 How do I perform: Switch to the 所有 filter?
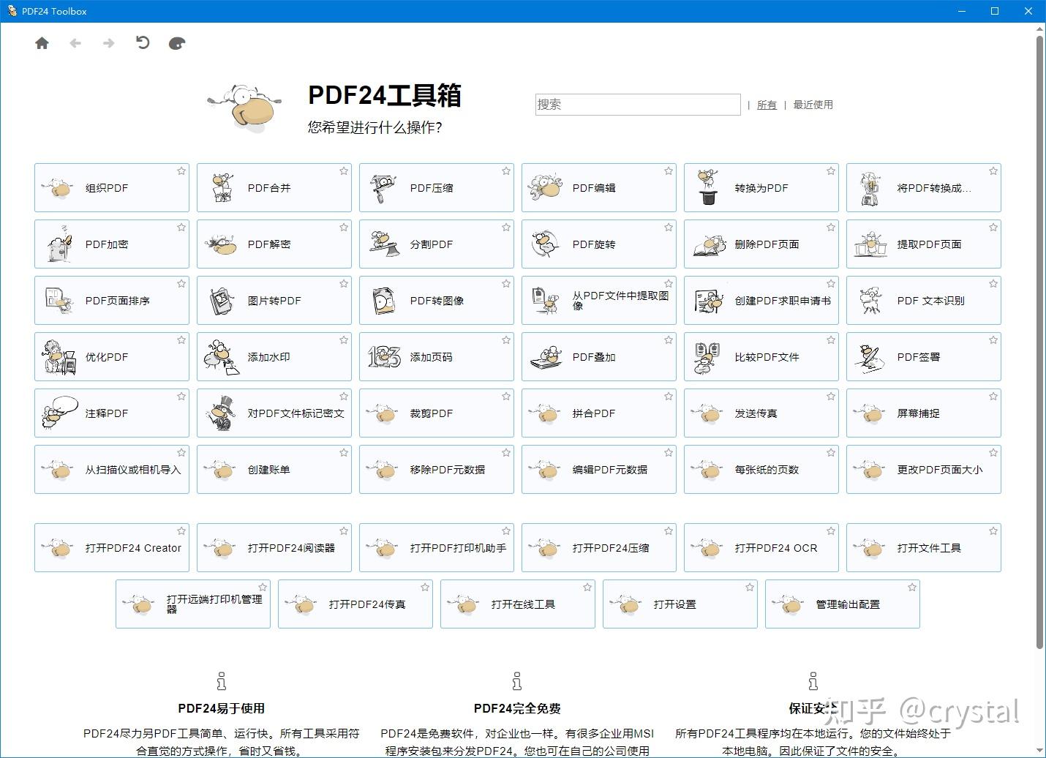point(767,104)
